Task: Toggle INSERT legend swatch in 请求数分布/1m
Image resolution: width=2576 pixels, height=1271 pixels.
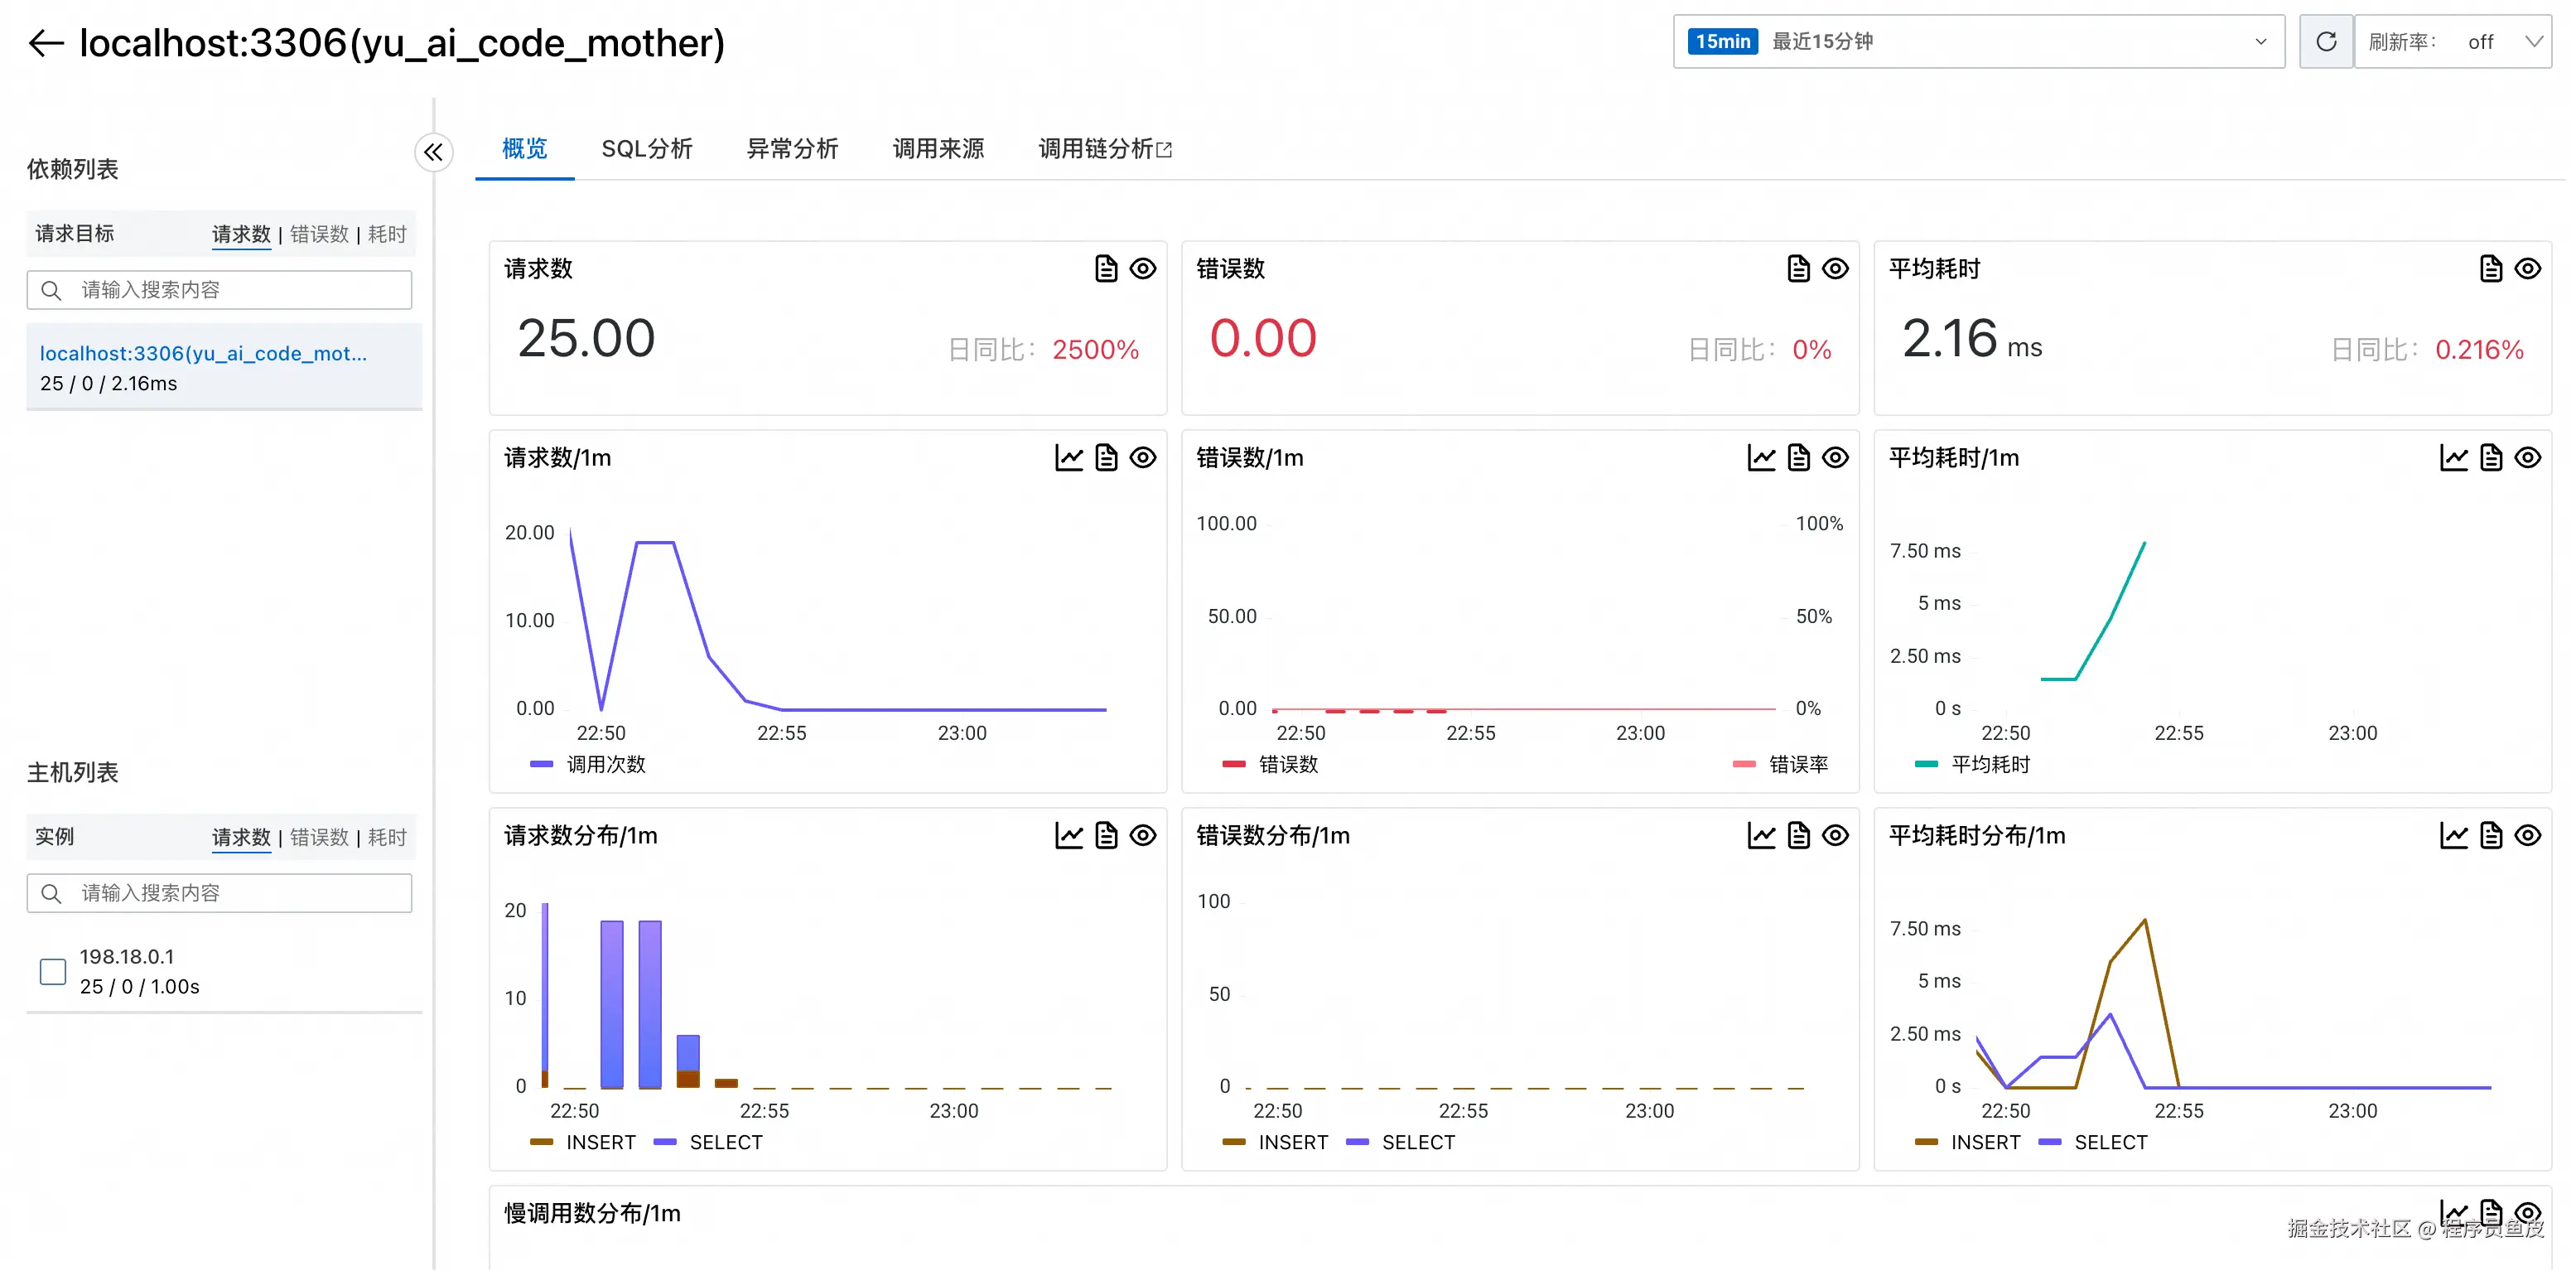Action: (x=542, y=1142)
